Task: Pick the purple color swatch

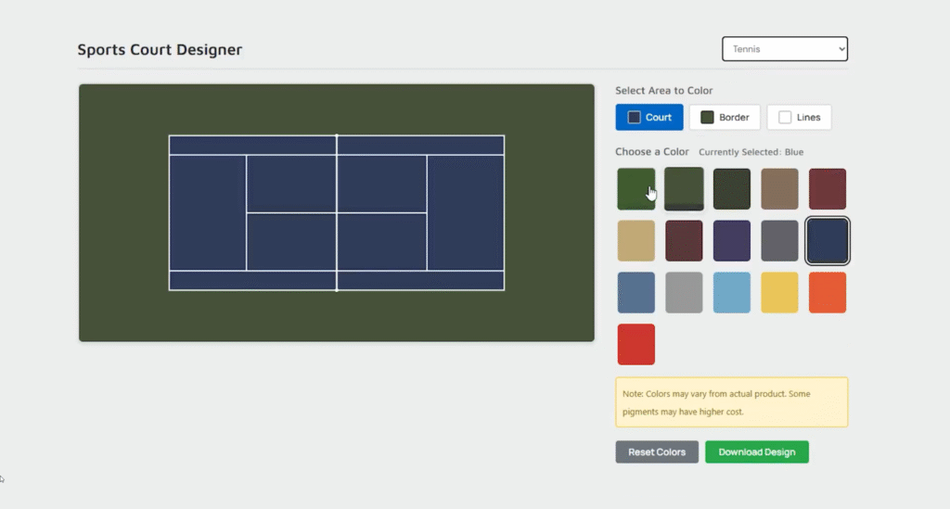Action: pos(732,241)
